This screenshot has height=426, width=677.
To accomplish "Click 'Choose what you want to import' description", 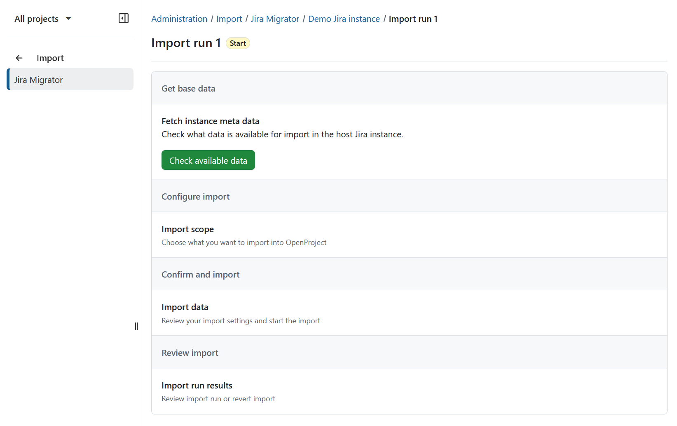I will click(x=244, y=242).
